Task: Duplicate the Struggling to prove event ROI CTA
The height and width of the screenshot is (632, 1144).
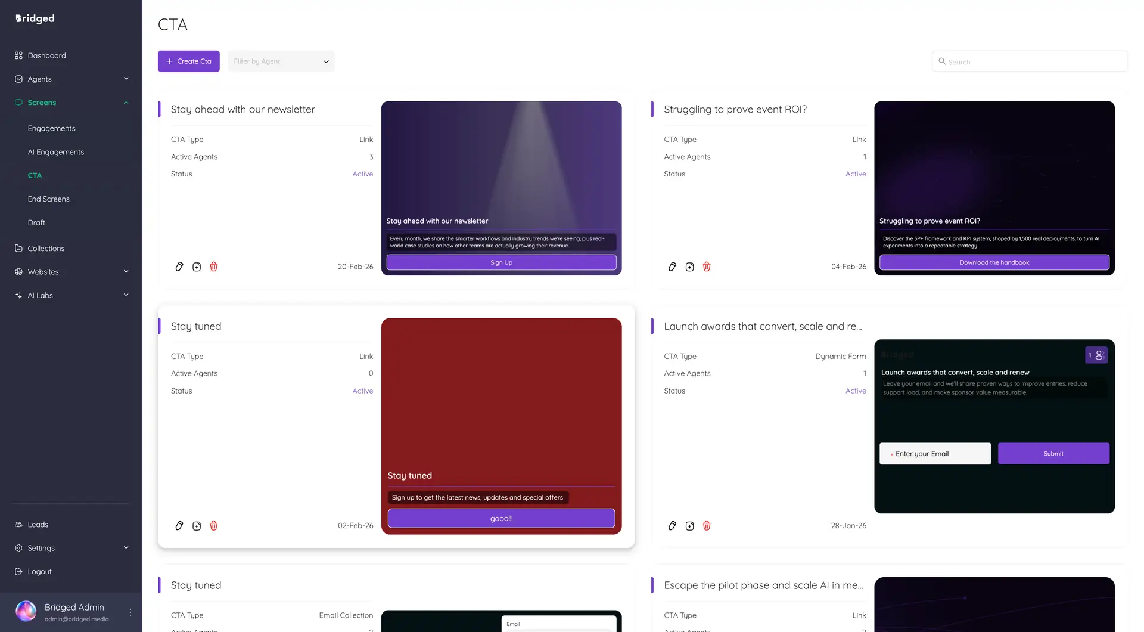Action: pyautogui.click(x=689, y=267)
